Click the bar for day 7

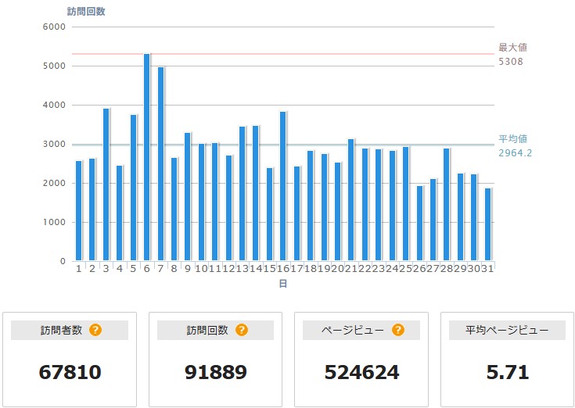[x=160, y=164]
